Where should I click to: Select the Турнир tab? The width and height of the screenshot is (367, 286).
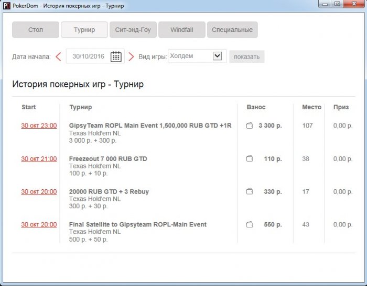coord(84,30)
